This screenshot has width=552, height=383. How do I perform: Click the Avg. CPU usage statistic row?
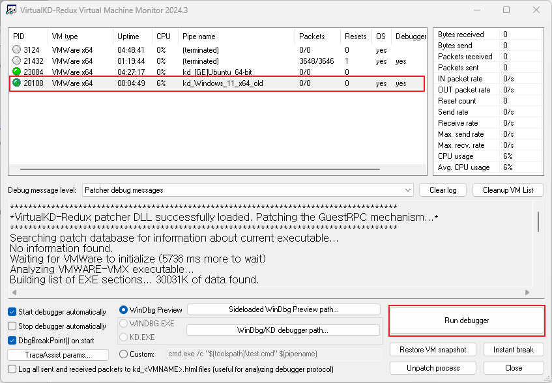pyautogui.click(x=488, y=167)
